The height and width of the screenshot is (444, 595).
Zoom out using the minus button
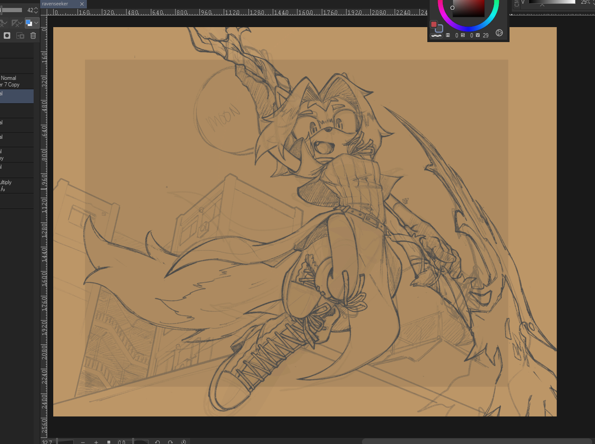[x=83, y=442]
